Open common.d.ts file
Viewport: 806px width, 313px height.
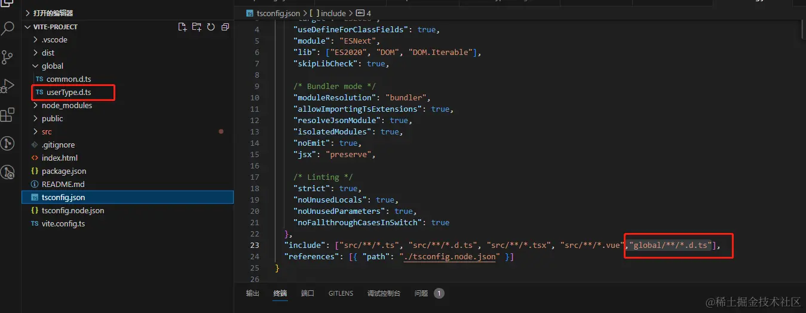coord(69,79)
